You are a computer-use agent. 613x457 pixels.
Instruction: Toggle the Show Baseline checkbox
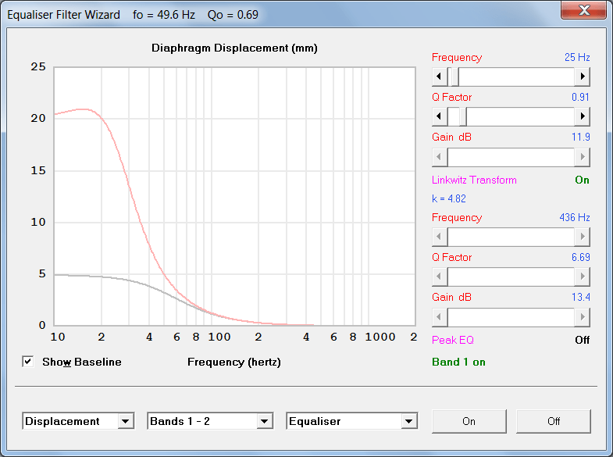tap(28, 362)
